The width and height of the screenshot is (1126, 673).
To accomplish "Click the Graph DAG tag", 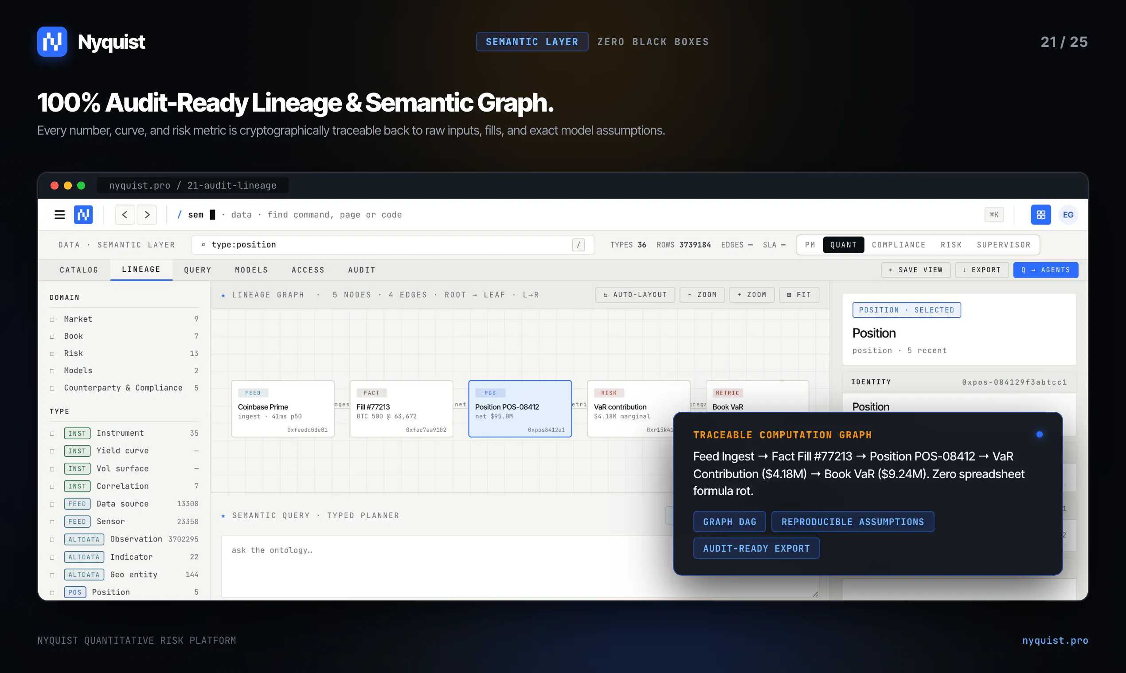I will (729, 522).
